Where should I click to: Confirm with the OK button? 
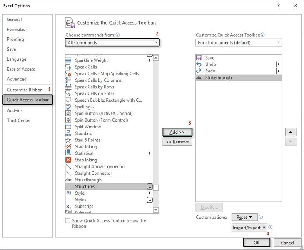257,242
